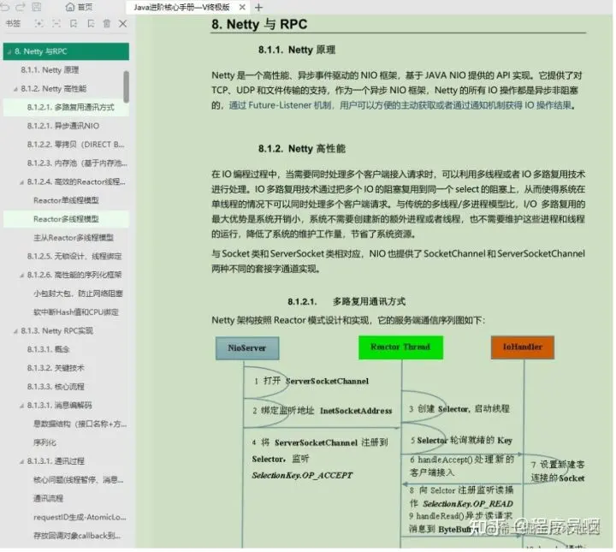This screenshot has height=552, width=616.
Task: Select bookmark 8.1.1. Netty 原理
Action: [50, 70]
